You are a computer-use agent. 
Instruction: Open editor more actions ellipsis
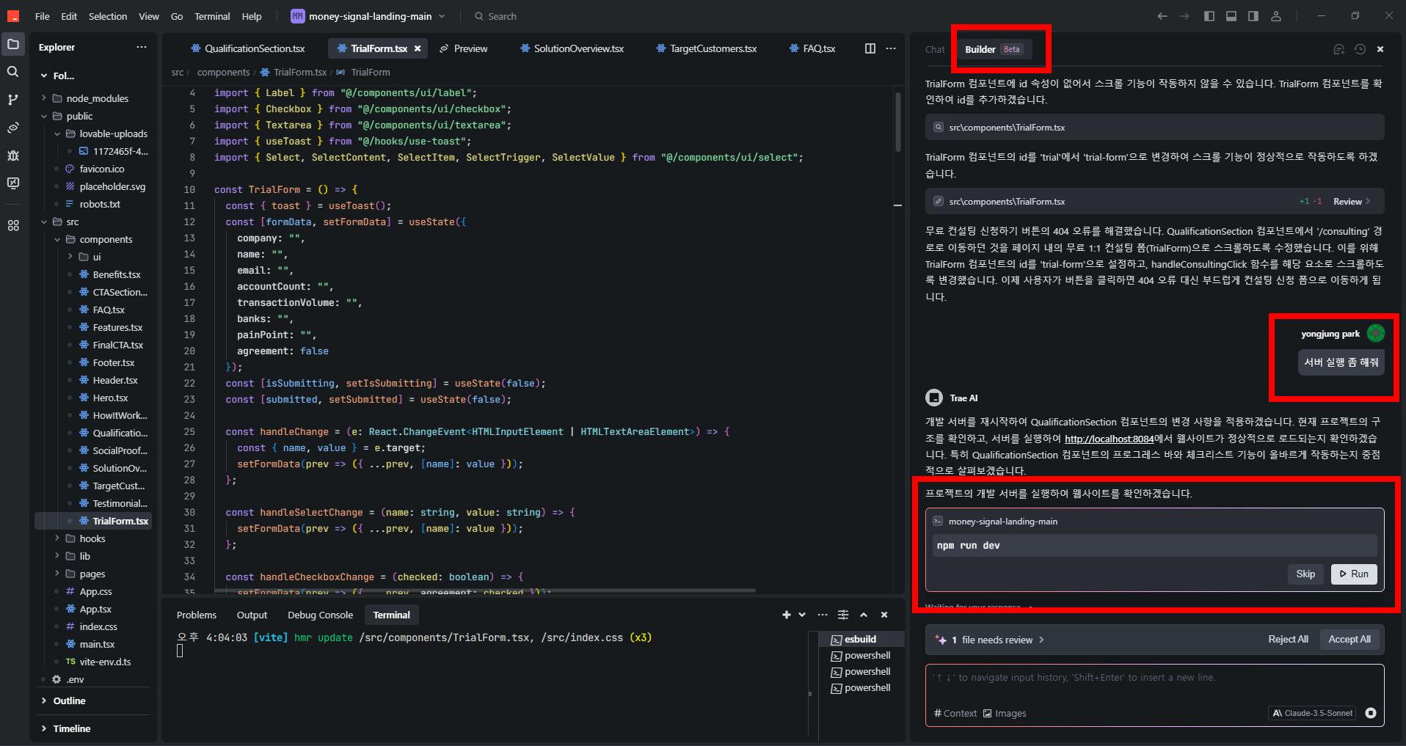891,48
